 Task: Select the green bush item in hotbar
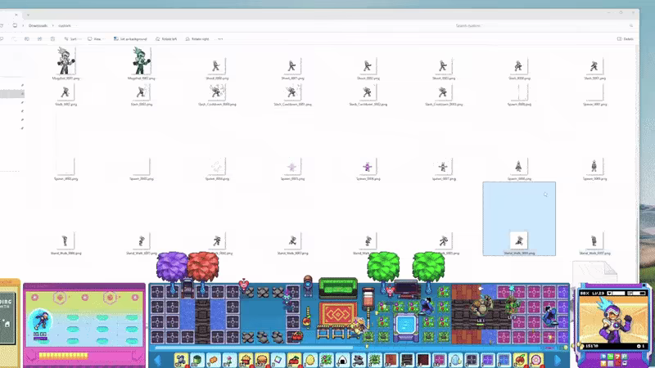pyautogui.click(x=375, y=360)
